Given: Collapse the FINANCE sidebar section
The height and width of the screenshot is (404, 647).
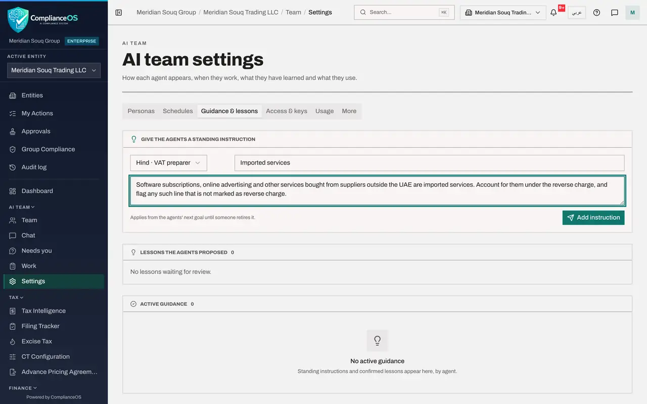Looking at the screenshot, I should [23, 388].
